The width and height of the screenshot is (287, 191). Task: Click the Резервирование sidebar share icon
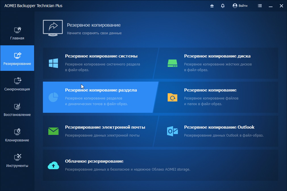[x=18, y=55]
